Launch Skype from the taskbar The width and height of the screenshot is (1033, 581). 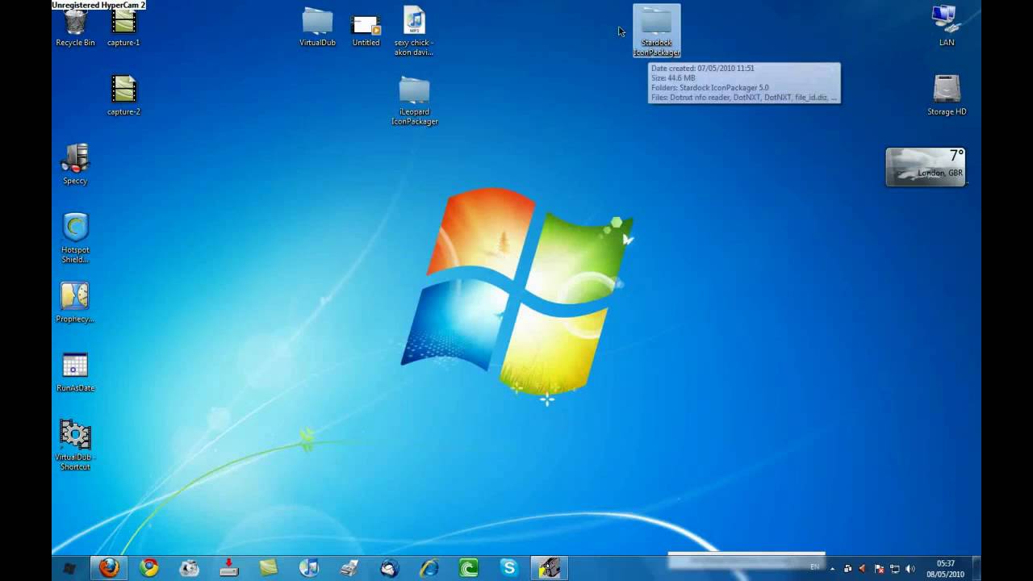pyautogui.click(x=509, y=569)
